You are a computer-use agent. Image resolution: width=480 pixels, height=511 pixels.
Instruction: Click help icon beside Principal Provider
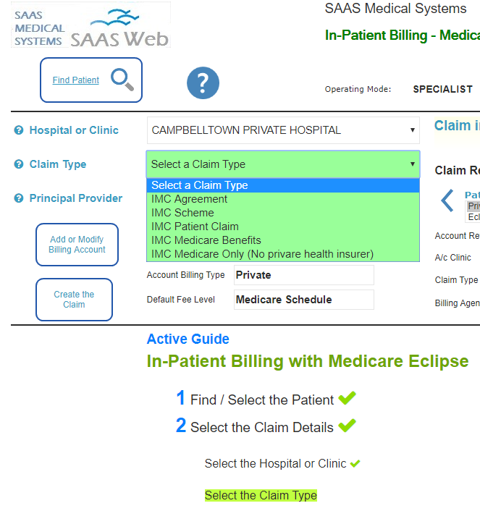click(19, 198)
